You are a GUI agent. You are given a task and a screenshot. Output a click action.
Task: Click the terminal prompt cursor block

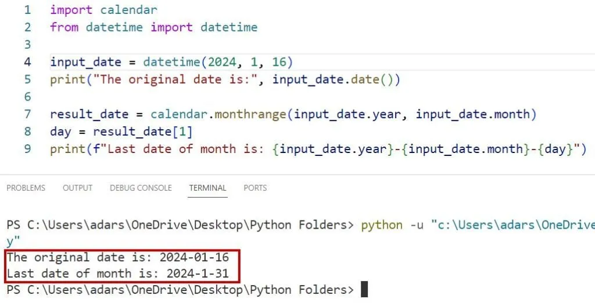point(364,289)
